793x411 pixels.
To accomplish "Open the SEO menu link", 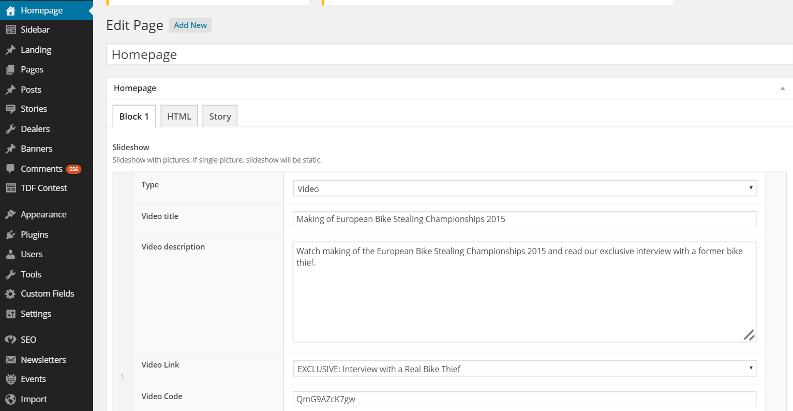I will [28, 340].
